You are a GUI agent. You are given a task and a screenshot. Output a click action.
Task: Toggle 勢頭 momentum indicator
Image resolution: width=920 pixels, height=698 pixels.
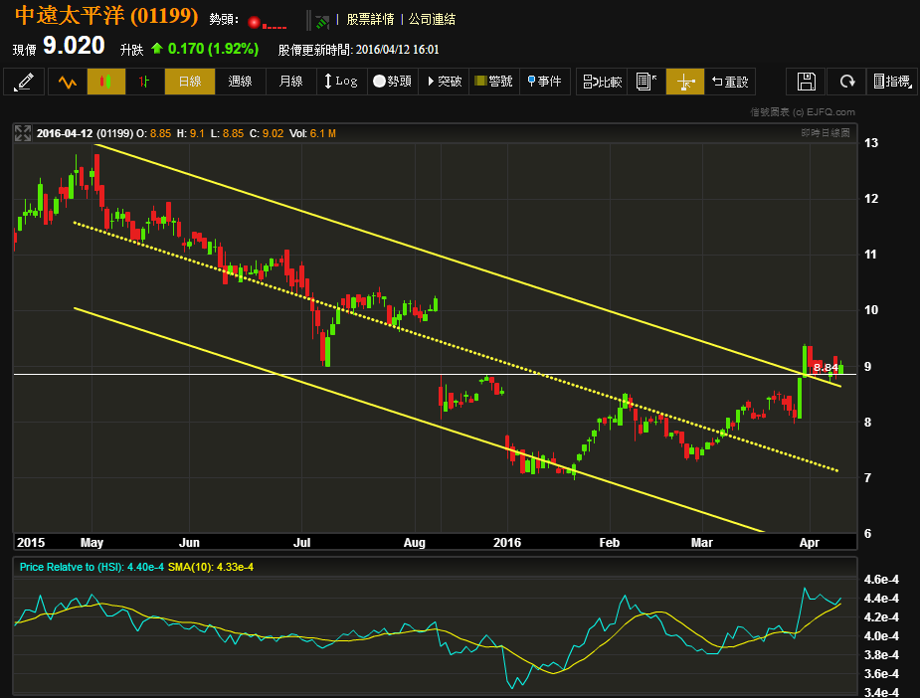[392, 82]
